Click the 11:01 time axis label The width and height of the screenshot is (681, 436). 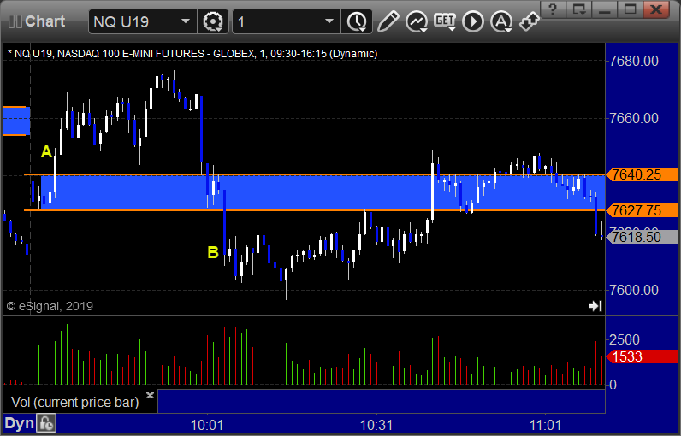click(545, 425)
